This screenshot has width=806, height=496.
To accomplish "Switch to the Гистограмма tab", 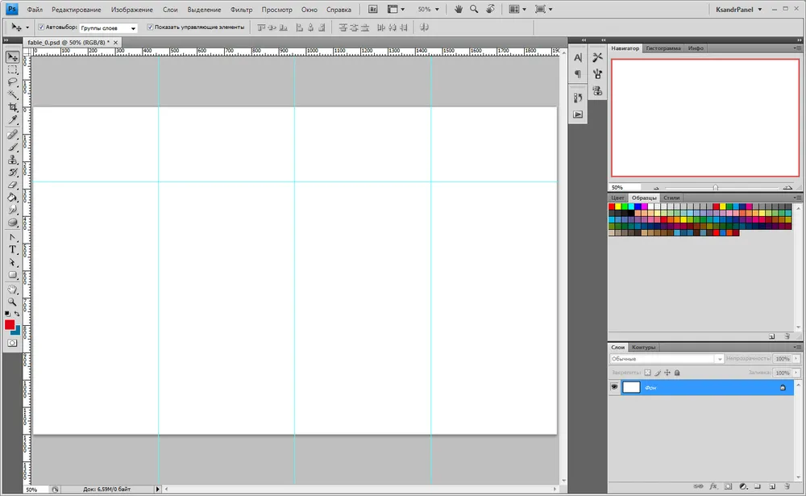I will click(663, 48).
